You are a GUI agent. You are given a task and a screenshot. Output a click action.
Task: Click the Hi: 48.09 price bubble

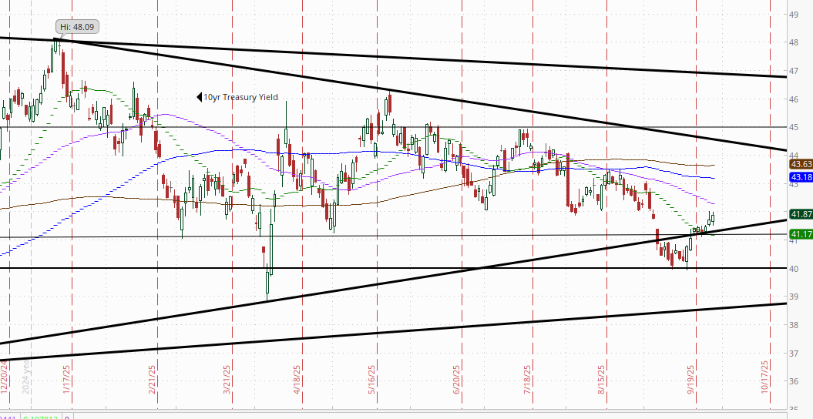[x=77, y=27]
